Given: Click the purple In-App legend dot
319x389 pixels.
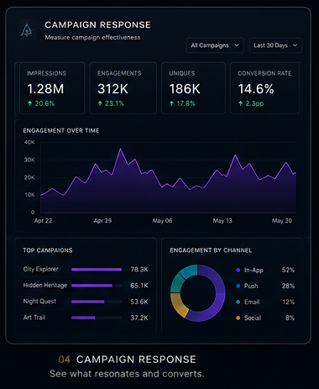Looking at the screenshot, I should pos(238,270).
